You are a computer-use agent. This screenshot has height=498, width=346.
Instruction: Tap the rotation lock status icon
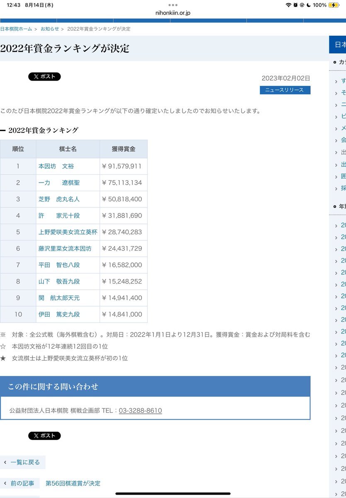302,5
